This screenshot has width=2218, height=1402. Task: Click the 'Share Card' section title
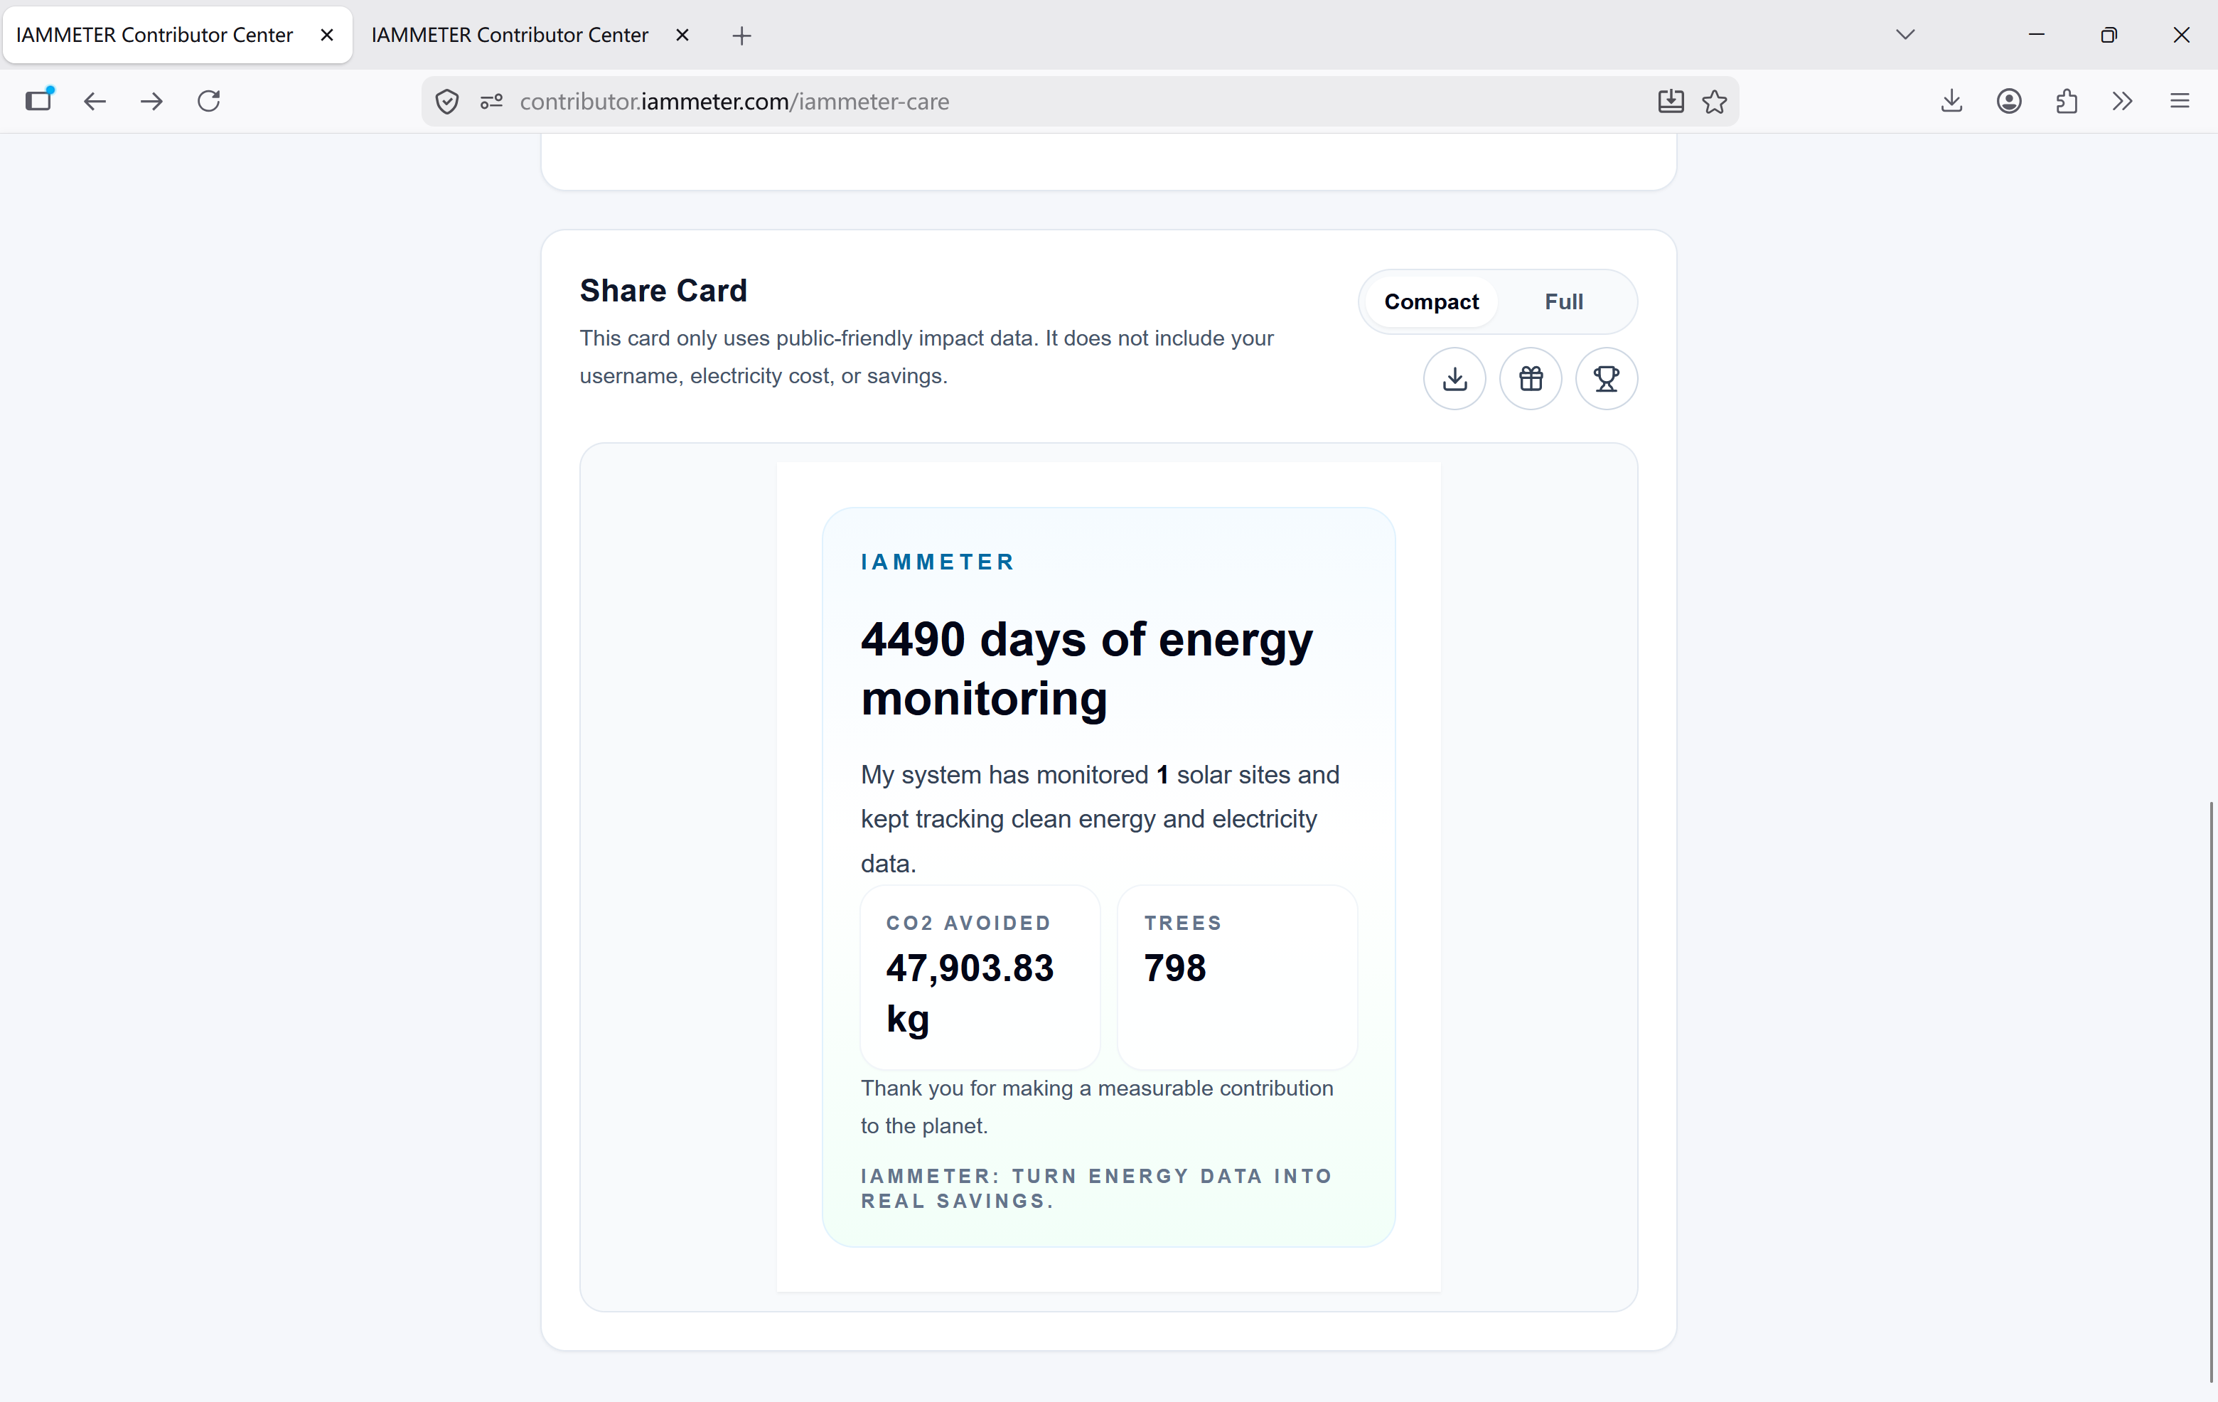tap(663, 290)
